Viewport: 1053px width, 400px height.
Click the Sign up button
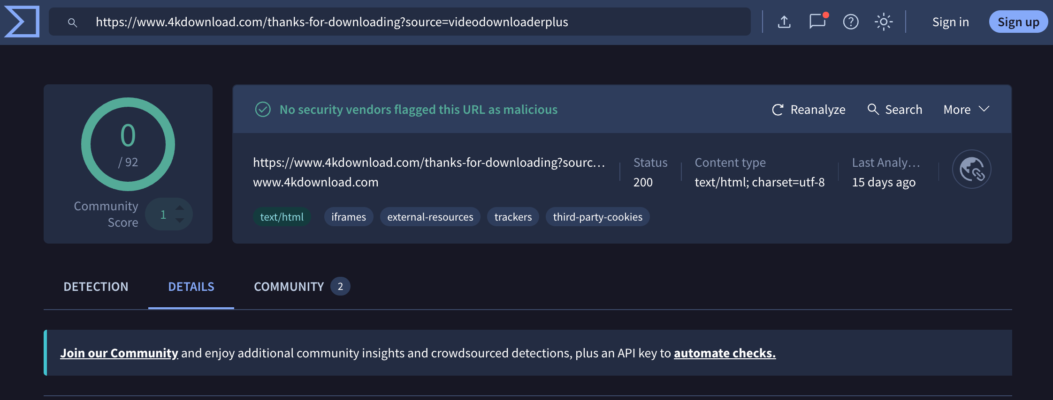tap(1018, 22)
